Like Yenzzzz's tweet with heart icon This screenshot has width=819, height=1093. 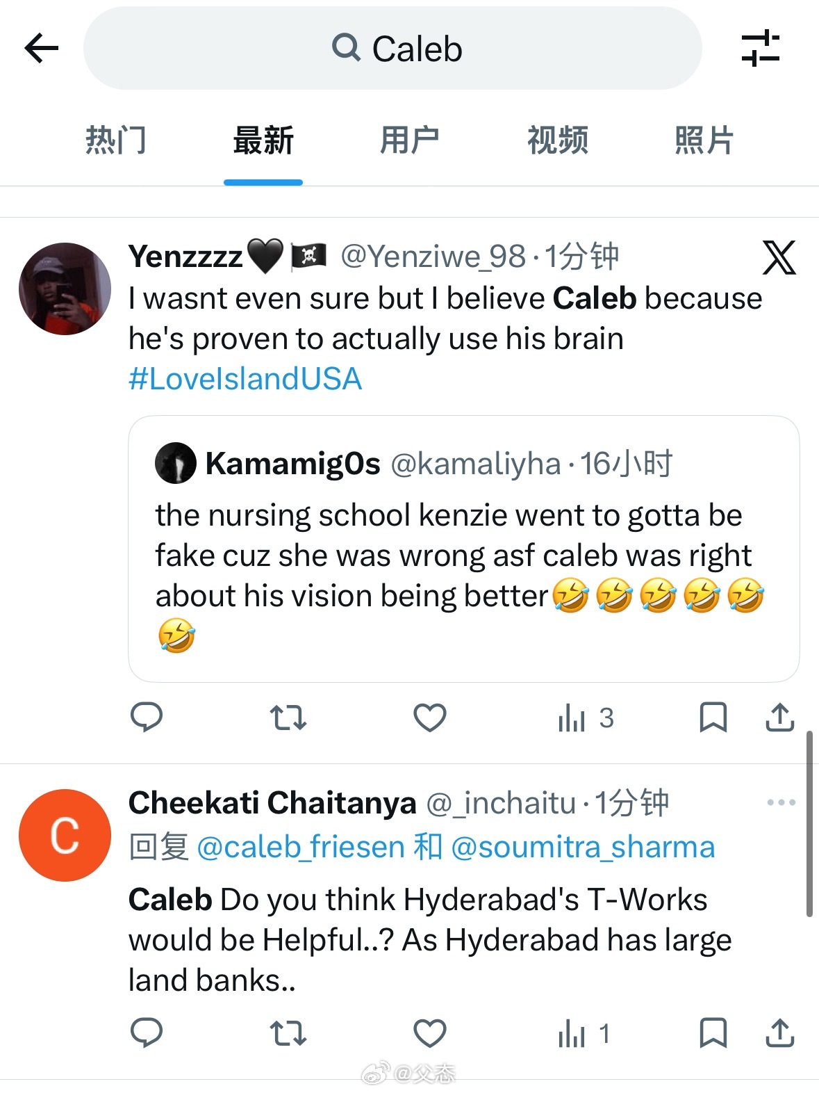pos(430,718)
